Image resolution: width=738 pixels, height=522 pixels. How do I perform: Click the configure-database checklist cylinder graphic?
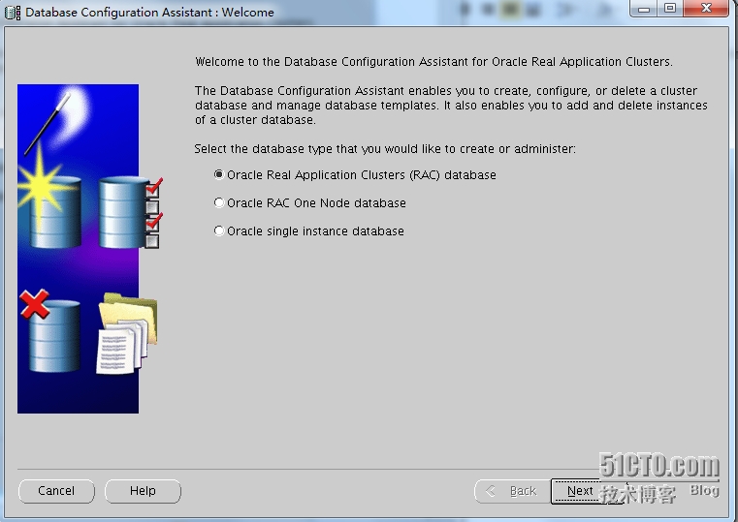131,212
